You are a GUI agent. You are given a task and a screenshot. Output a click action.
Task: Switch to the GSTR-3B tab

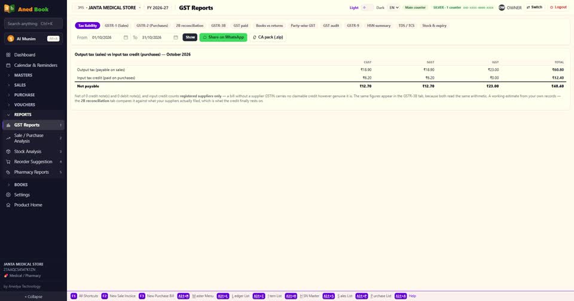click(218, 26)
